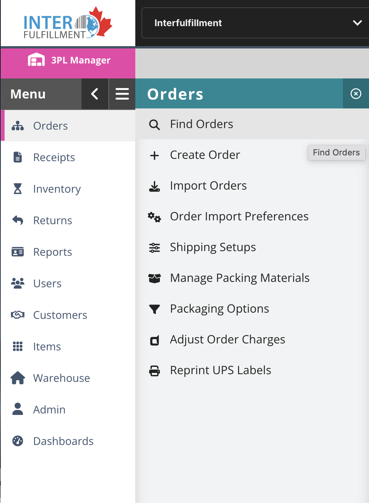Click the Orders panel header title

point(175,94)
